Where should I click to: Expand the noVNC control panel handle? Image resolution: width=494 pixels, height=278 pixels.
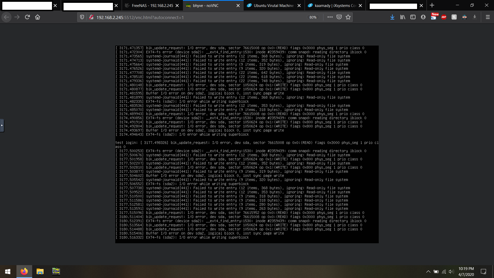[2, 125]
